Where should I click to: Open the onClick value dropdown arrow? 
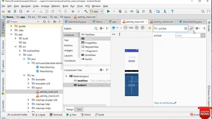203,36
